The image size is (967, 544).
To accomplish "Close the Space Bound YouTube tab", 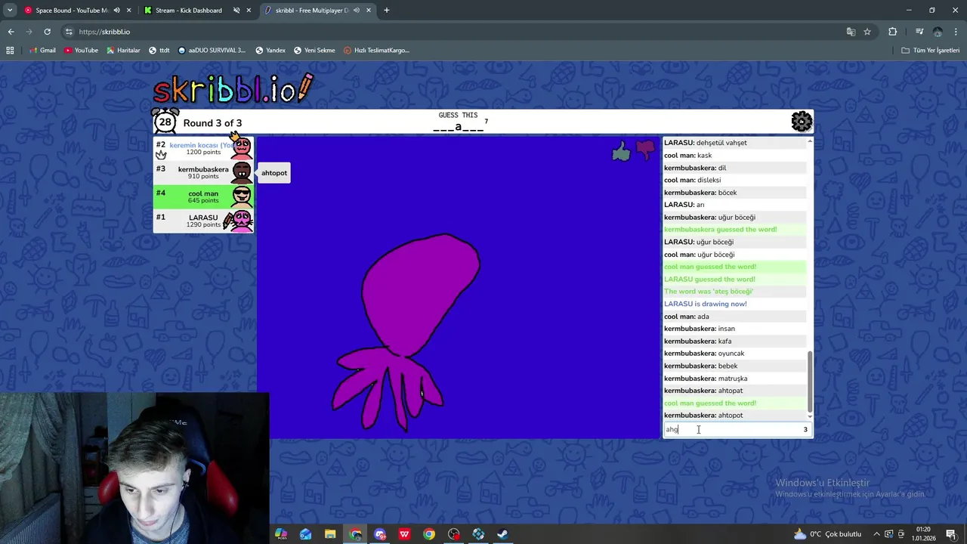I will pos(129,11).
